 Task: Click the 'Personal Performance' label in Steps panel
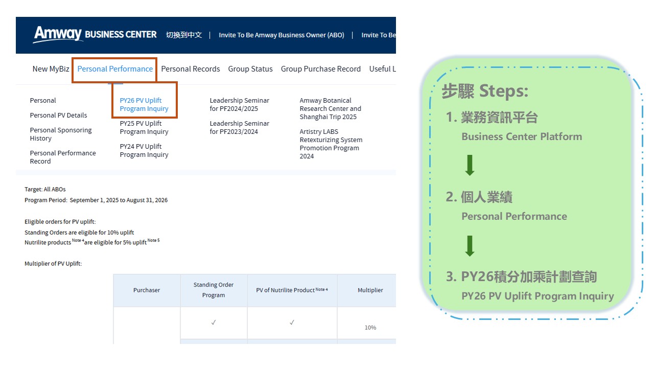[x=514, y=216]
